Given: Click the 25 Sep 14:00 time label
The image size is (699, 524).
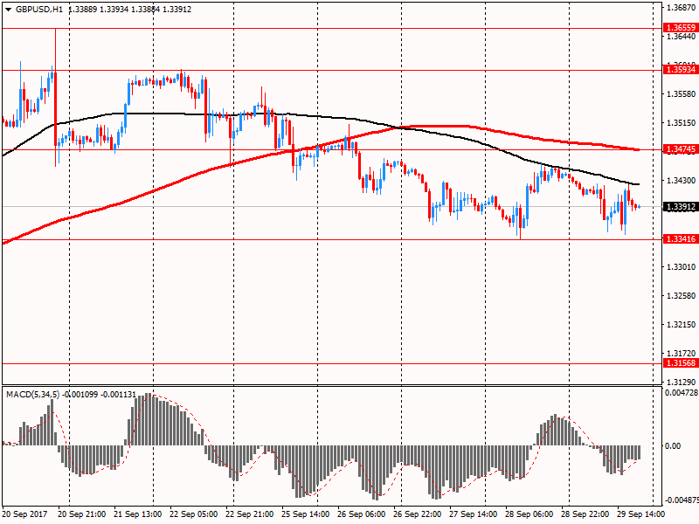Looking at the screenshot, I should coord(305,514).
